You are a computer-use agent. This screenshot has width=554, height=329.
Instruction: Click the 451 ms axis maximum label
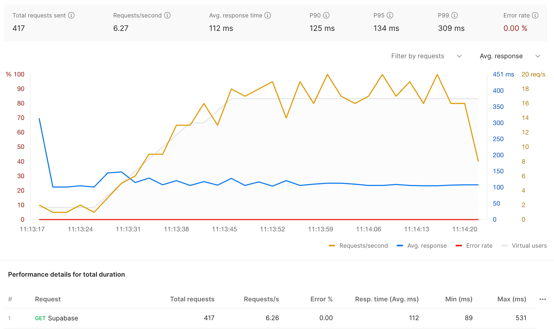[x=503, y=74]
